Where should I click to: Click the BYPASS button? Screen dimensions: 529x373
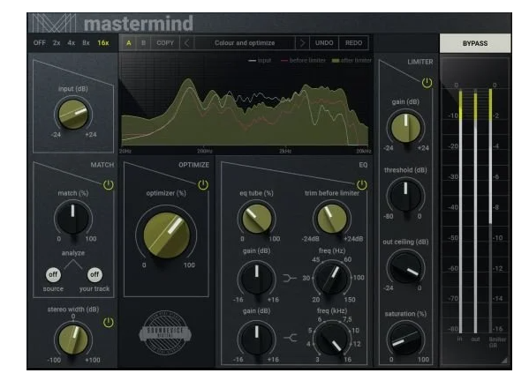[475, 43]
